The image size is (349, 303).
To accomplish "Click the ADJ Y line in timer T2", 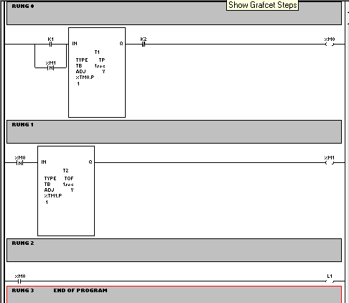I will [59, 190].
